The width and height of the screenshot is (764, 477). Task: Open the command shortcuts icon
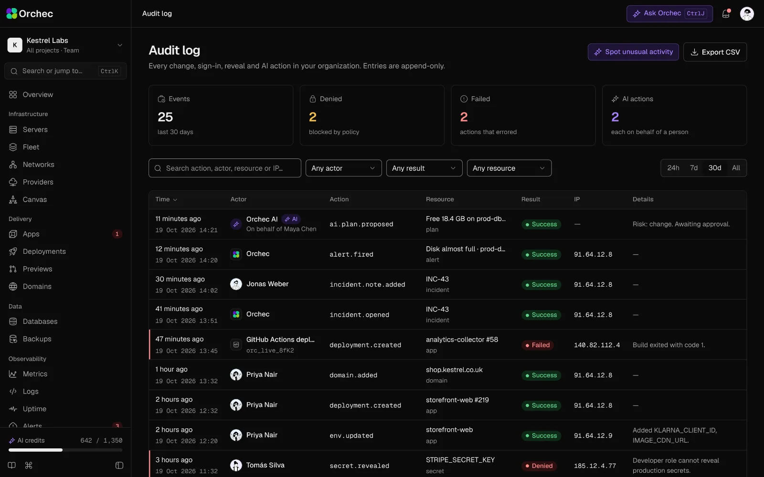[29, 465]
